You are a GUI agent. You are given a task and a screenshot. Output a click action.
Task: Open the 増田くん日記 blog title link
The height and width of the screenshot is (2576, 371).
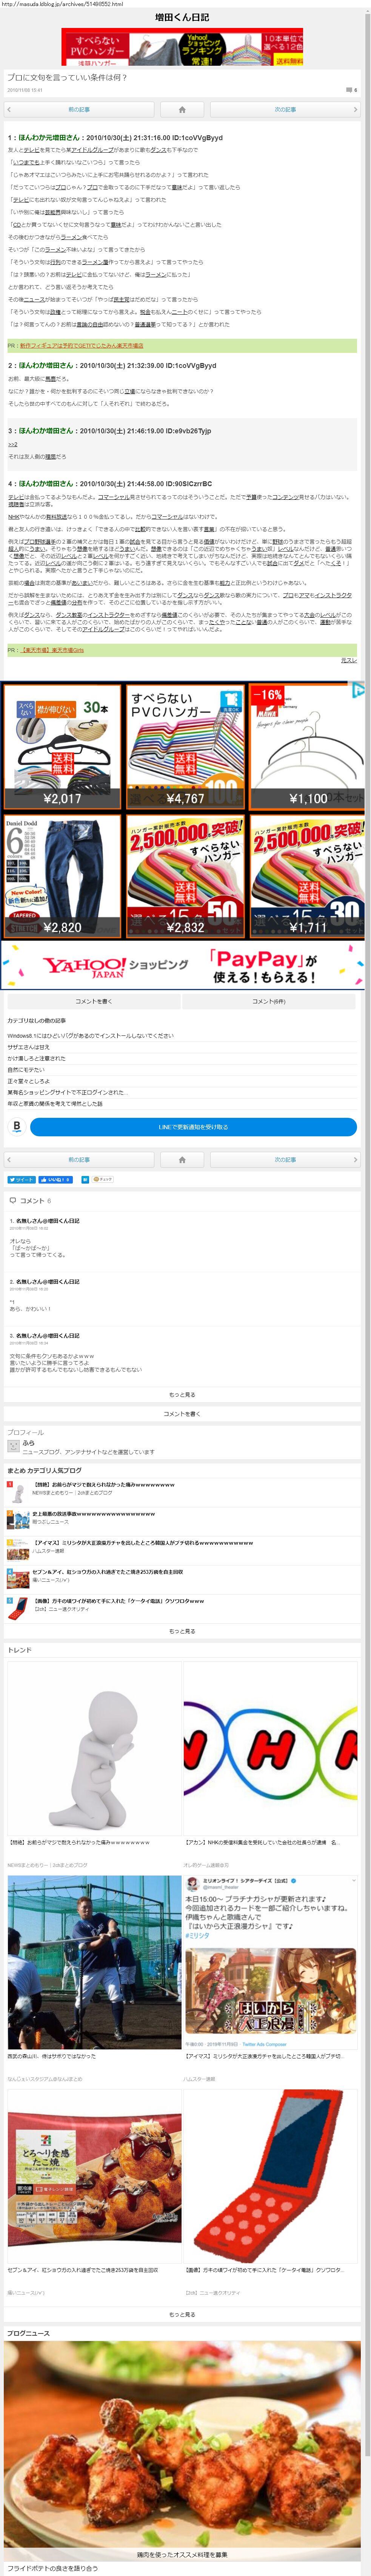(182, 17)
